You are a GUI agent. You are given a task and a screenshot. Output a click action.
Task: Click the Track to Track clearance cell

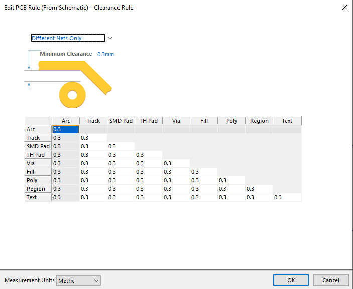tap(93, 138)
